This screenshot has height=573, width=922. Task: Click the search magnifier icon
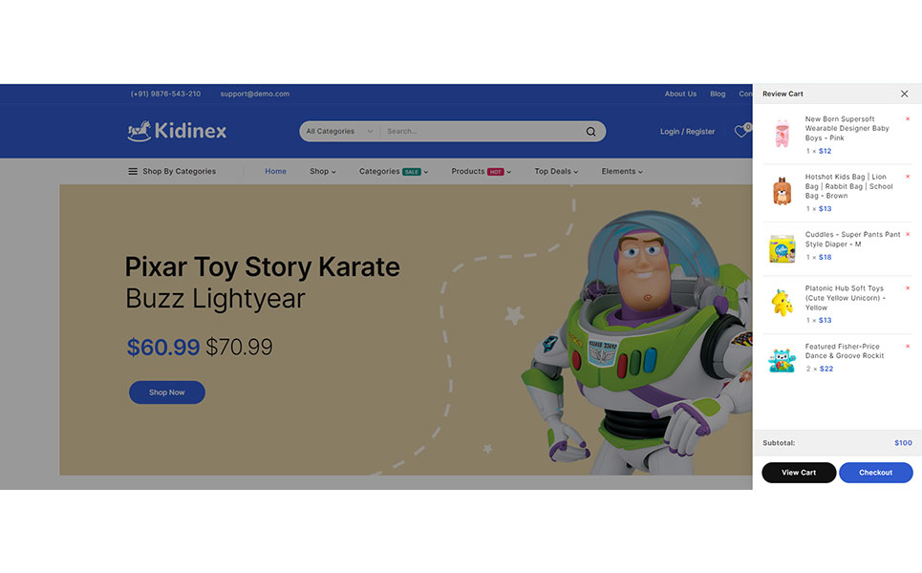[x=590, y=132]
